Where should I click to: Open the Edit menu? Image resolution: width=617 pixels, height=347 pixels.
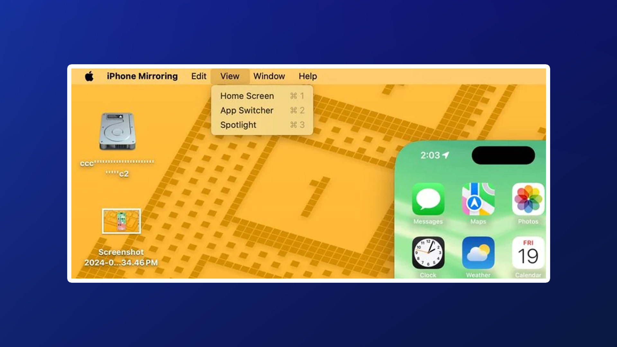[x=198, y=76]
